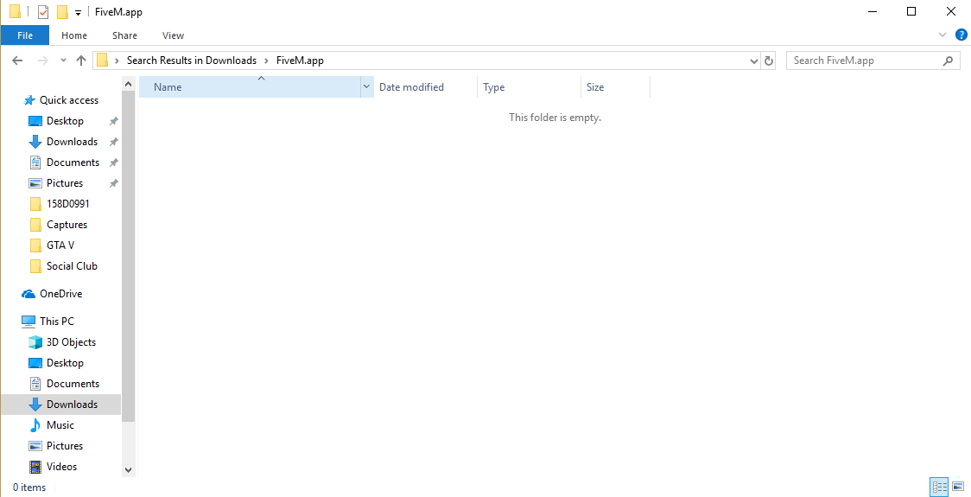
Task: Click the pin icon next to Pictures
Action: click(113, 183)
